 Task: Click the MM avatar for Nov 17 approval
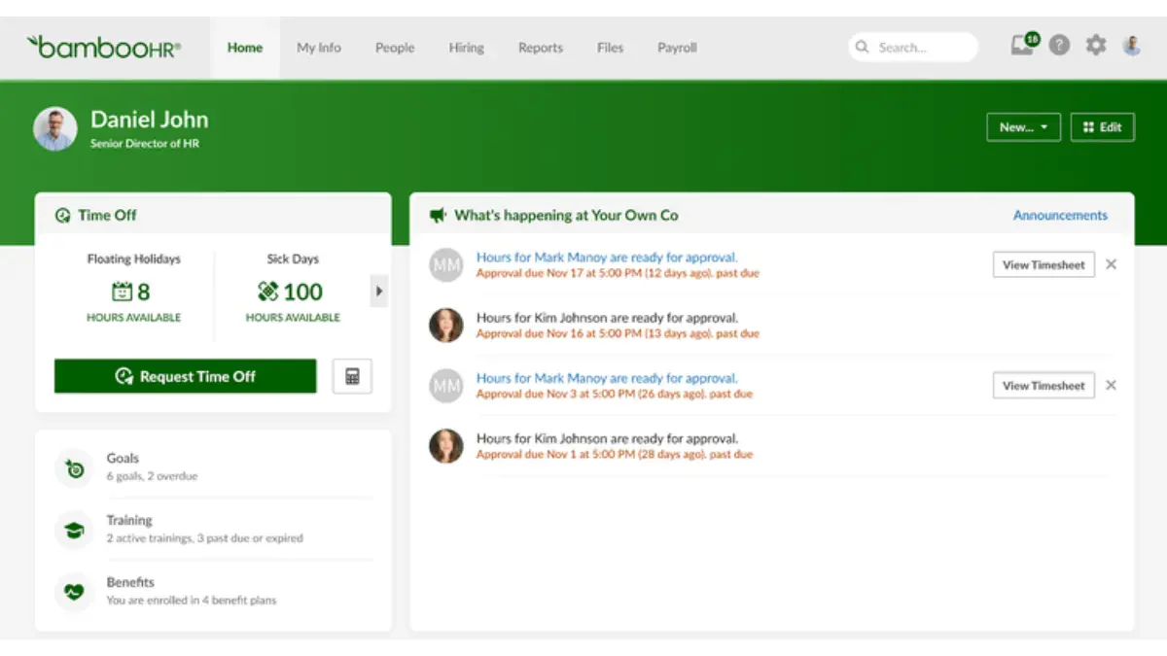pos(446,265)
